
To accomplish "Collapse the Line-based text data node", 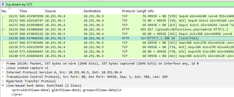I will [x=3, y=86].
